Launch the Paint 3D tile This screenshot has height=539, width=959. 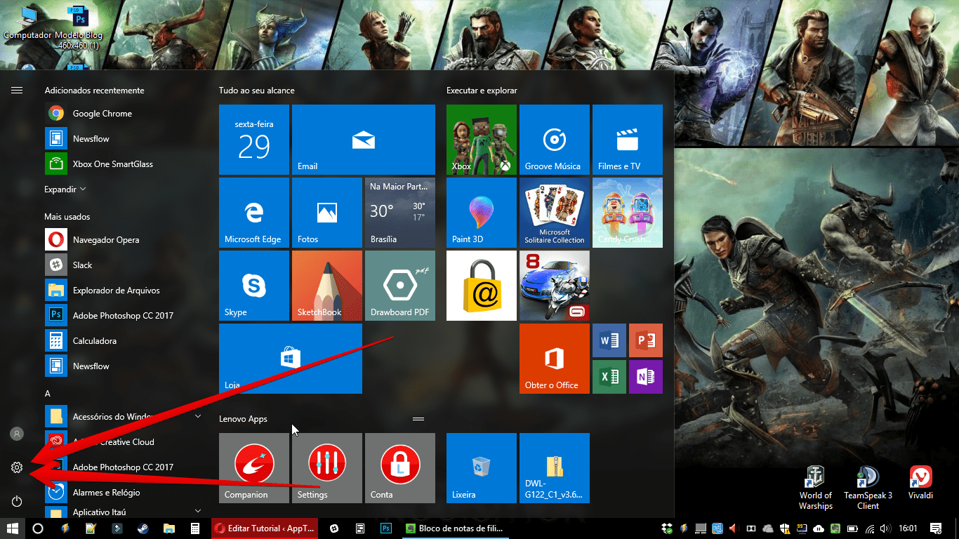(482, 213)
